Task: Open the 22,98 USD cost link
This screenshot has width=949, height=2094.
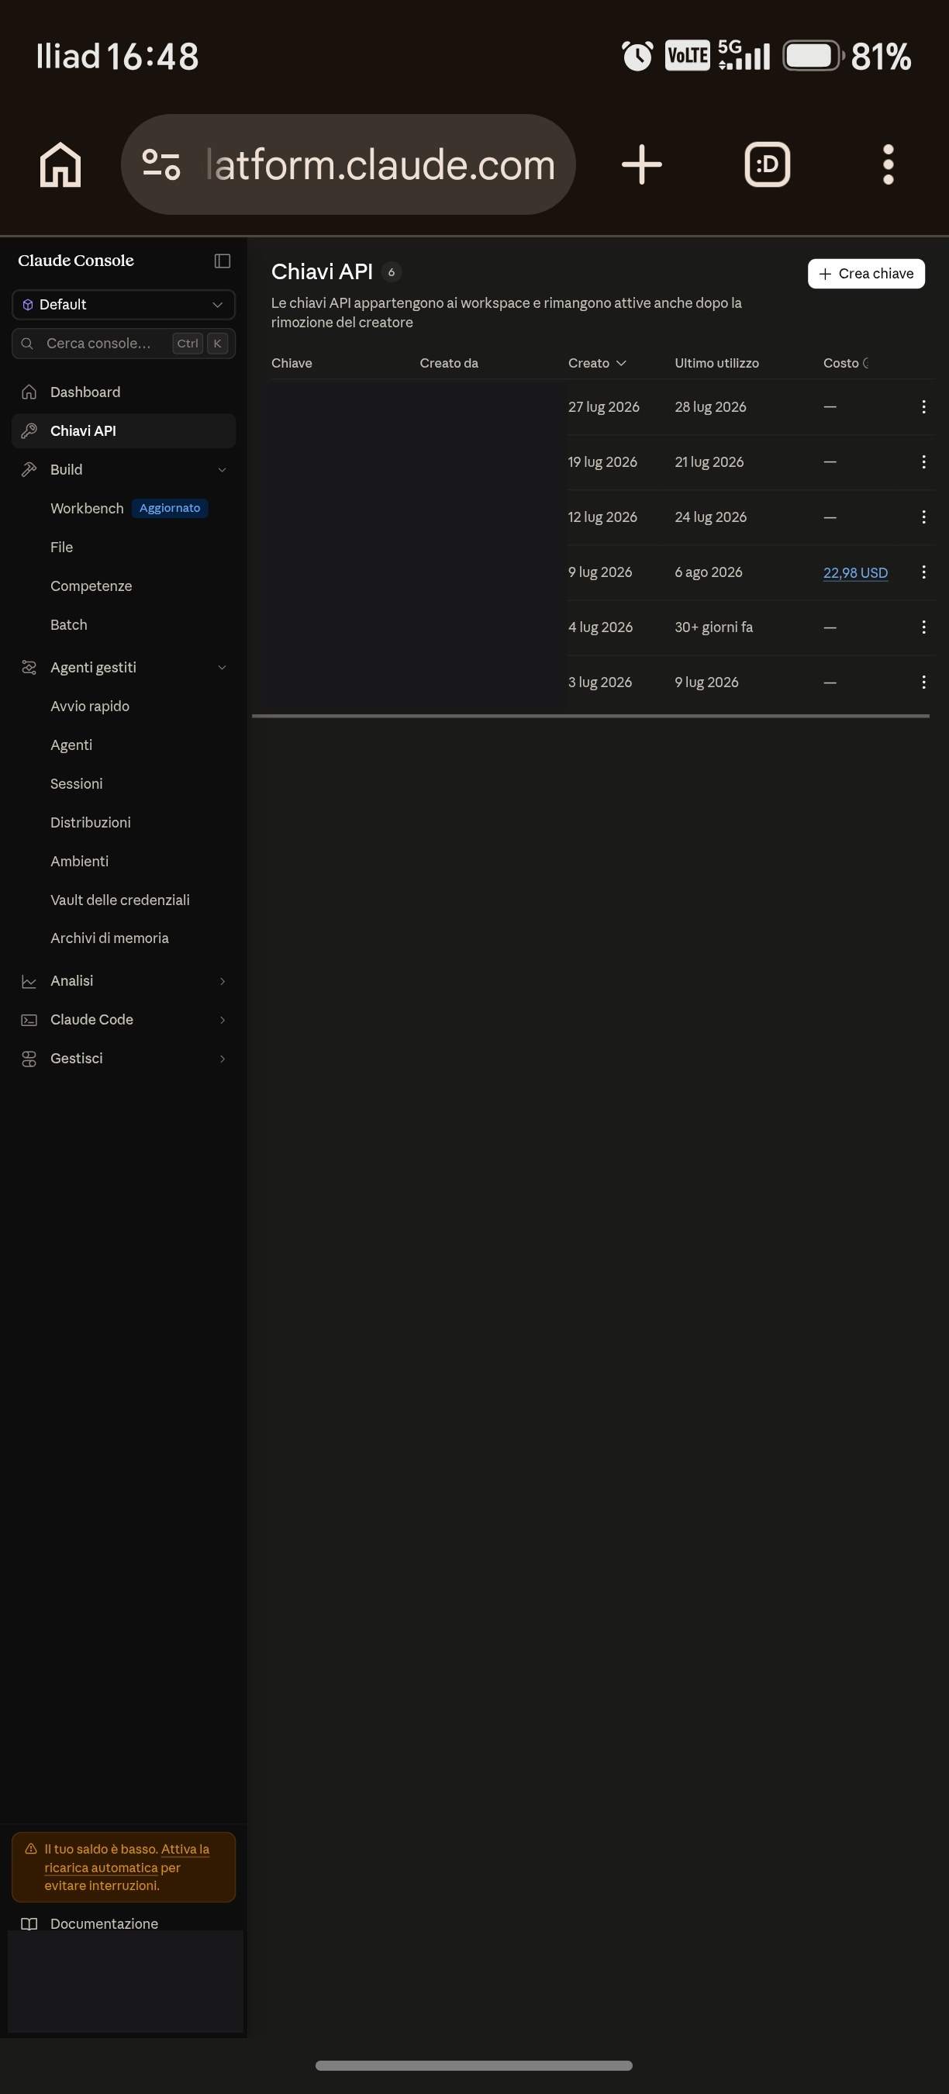Action: (x=855, y=572)
